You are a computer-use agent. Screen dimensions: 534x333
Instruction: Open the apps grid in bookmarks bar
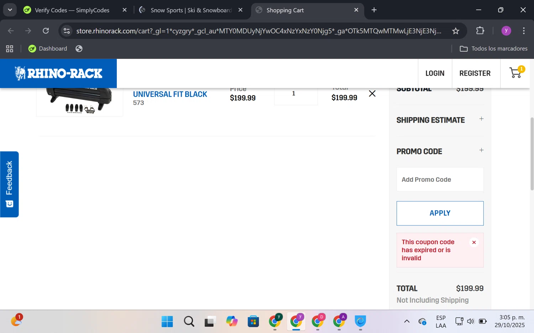click(10, 49)
